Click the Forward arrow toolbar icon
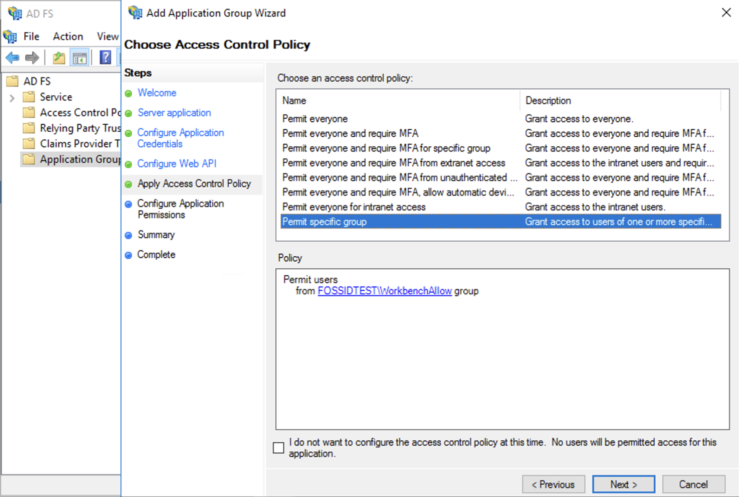This screenshot has width=739, height=497. pyautogui.click(x=32, y=57)
